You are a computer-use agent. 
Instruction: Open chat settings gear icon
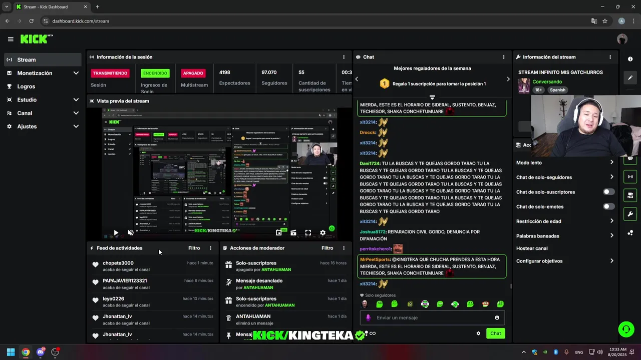coord(478,333)
